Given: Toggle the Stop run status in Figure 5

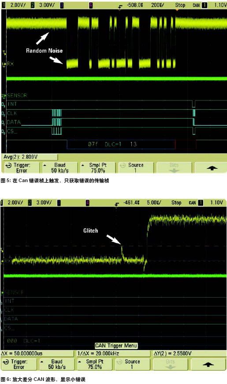Looking at the screenshot, I should (180, 5).
